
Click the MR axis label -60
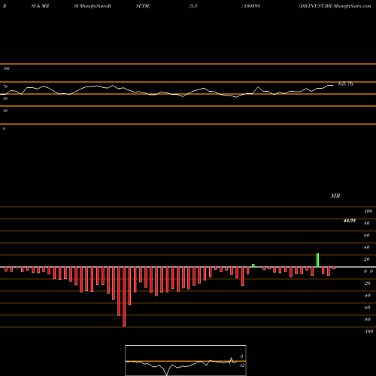click(367, 308)
